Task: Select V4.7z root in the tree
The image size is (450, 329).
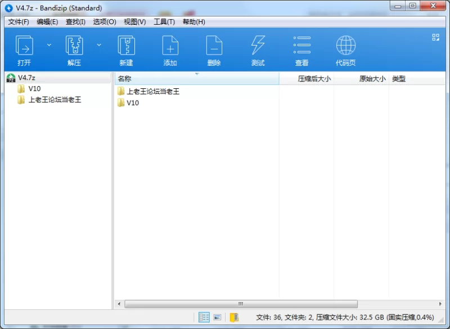Action: coord(58,78)
